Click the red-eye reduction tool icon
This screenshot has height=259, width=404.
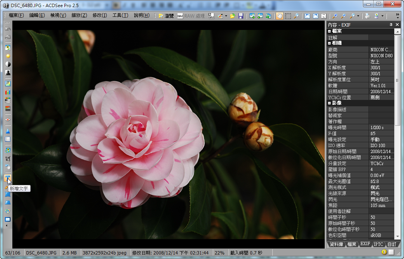click(x=7, y=120)
